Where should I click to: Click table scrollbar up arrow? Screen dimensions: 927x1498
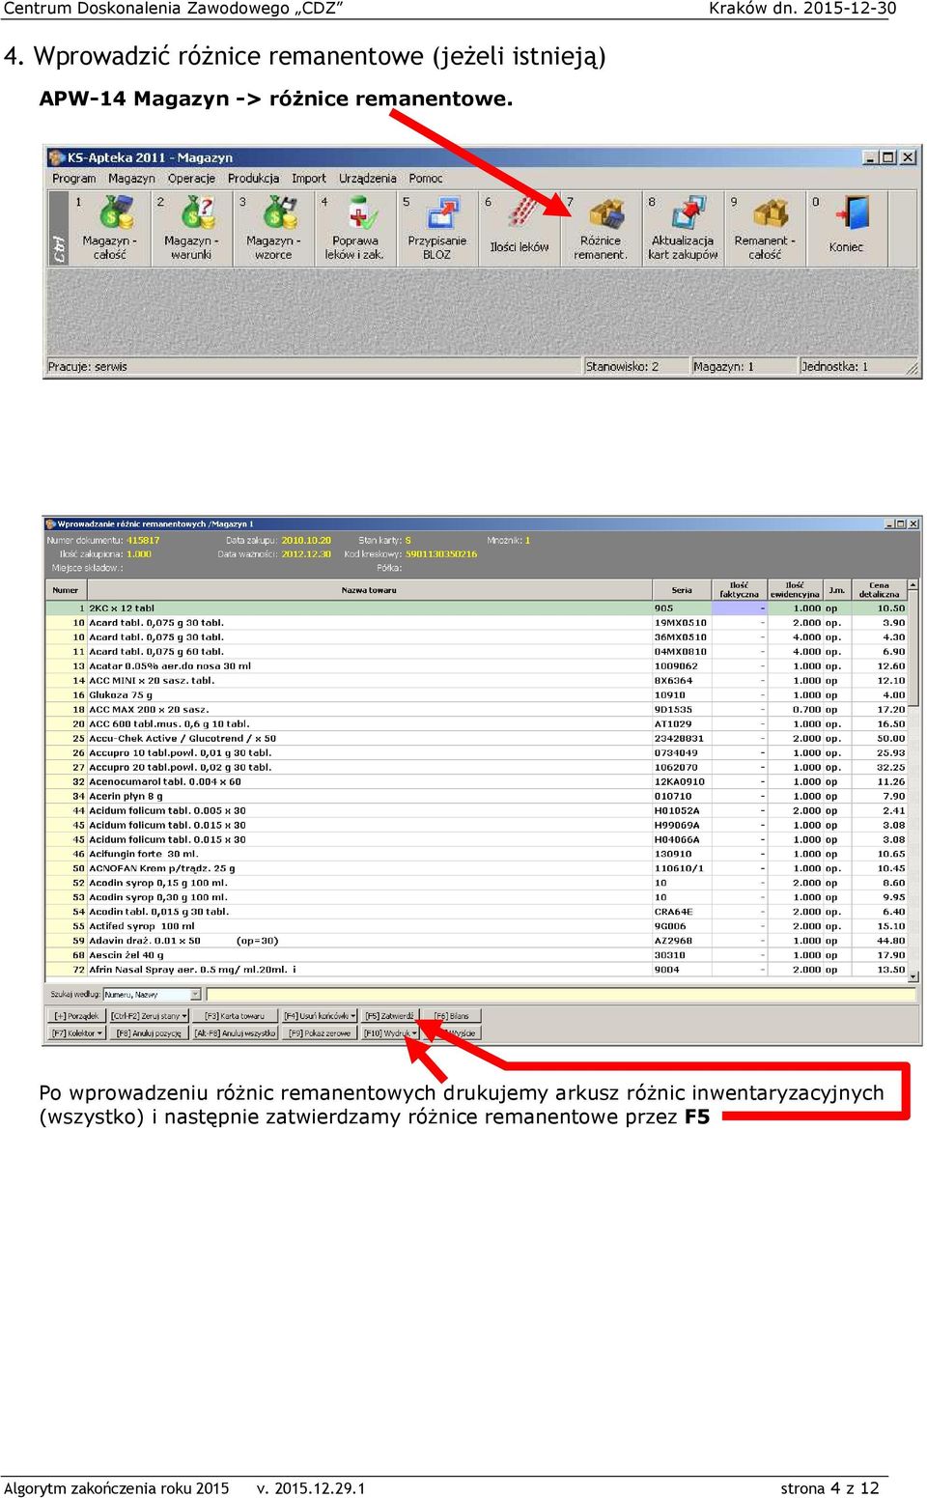click(x=913, y=586)
